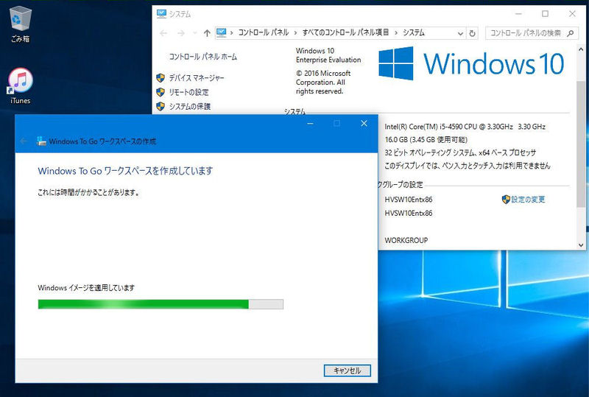
Task: Close the システム window
Action: pyautogui.click(x=572, y=14)
